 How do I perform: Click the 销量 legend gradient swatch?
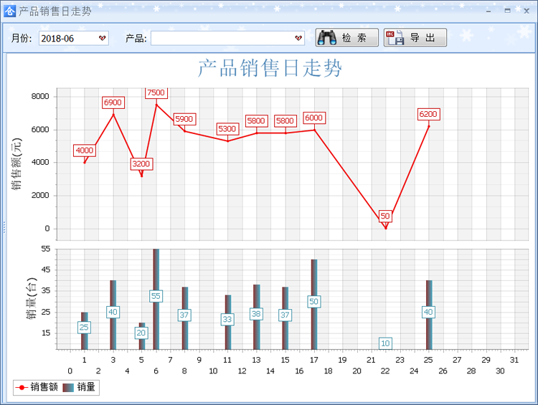[x=68, y=388]
